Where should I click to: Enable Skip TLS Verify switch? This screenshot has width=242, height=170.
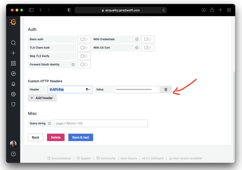click(x=84, y=56)
